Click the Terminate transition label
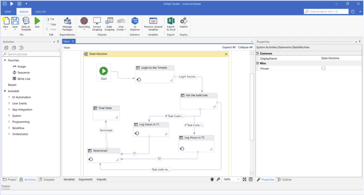This screenshot has height=195, width=364. point(106,130)
